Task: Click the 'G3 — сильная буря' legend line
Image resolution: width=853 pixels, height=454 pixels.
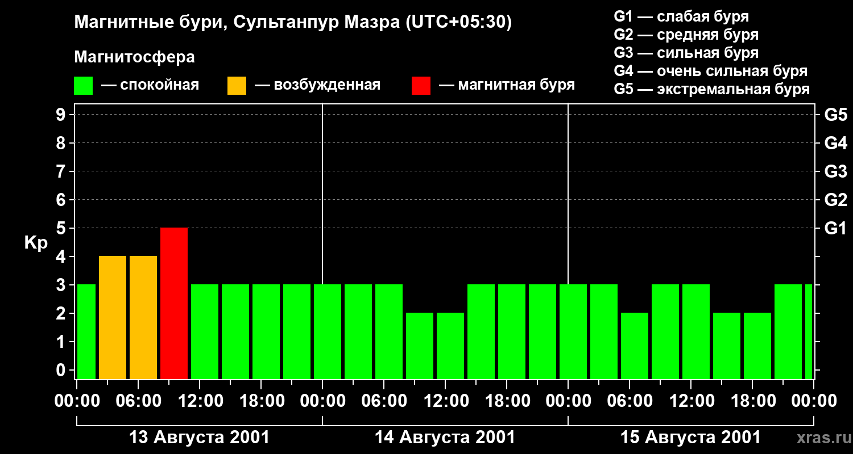Action: pos(686,53)
